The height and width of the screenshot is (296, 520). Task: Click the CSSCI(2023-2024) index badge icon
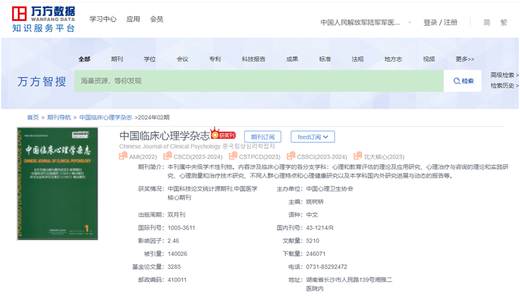pyautogui.click(x=291, y=155)
